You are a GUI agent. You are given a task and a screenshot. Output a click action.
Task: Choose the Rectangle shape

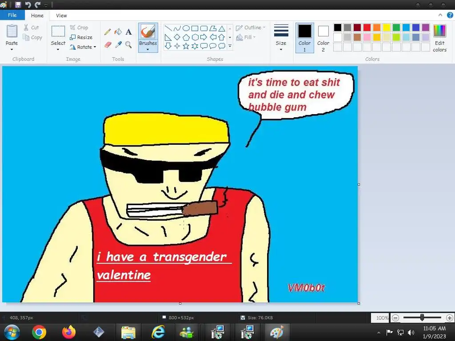(x=195, y=28)
